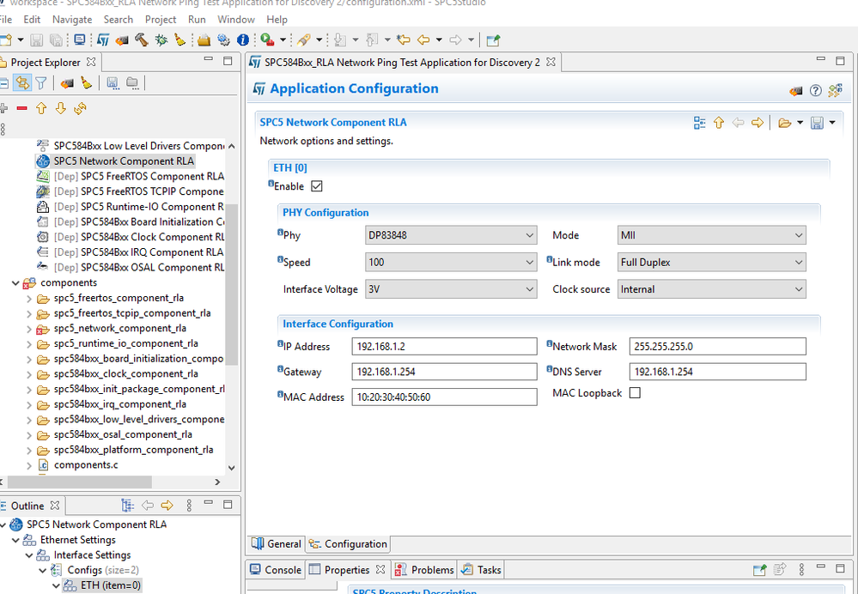
Task: Click the green bug debug icon
Action: (x=161, y=40)
